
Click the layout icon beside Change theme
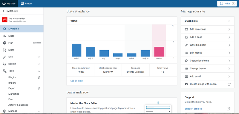186,69
